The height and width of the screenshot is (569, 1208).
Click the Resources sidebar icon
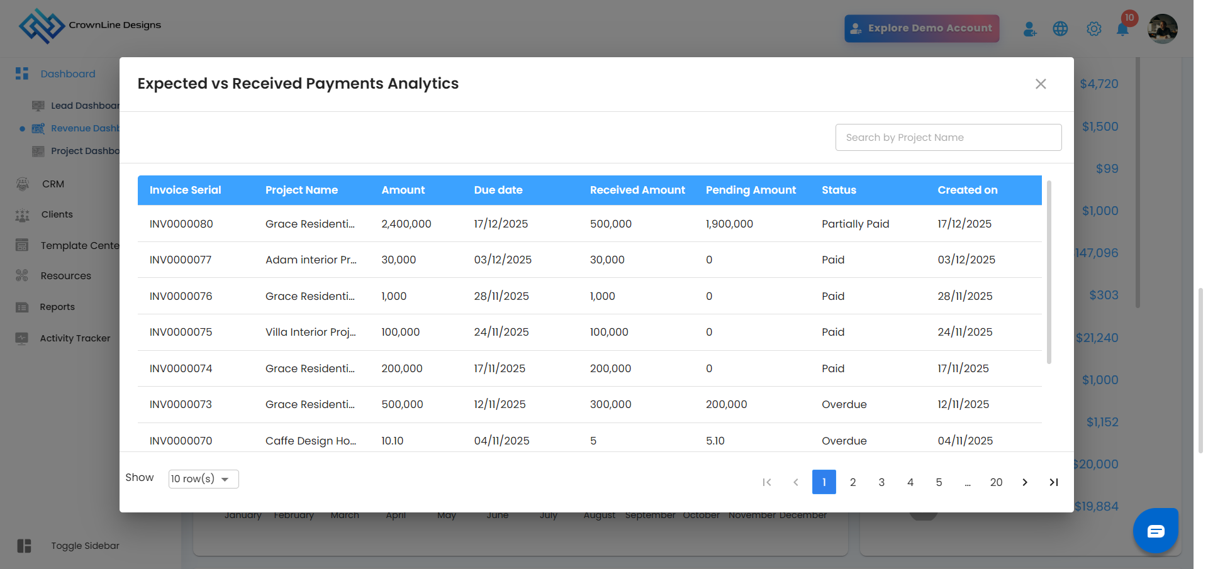[22, 275]
